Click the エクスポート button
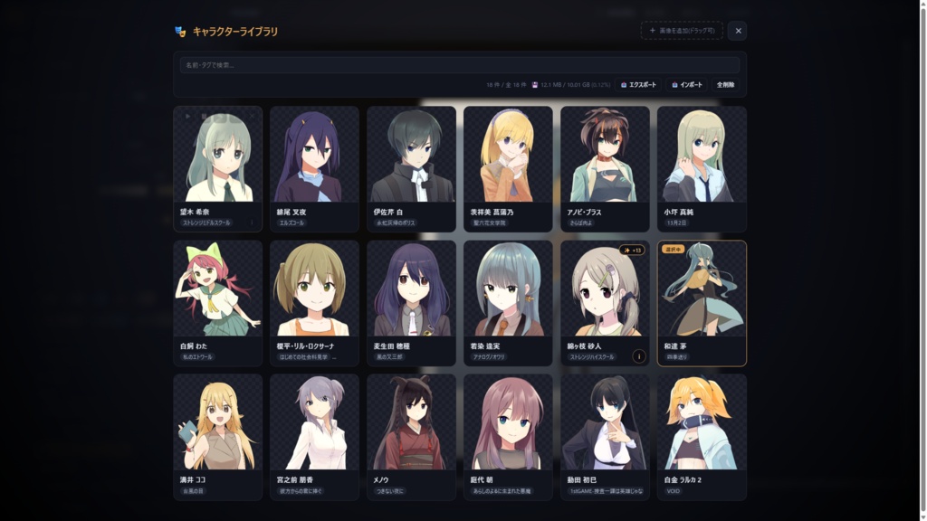Viewport: 927px width, 521px height. (x=638, y=85)
